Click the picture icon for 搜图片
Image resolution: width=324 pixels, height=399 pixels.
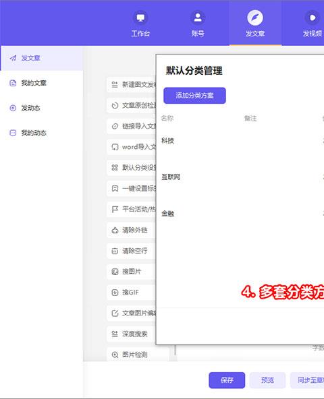click(115, 272)
